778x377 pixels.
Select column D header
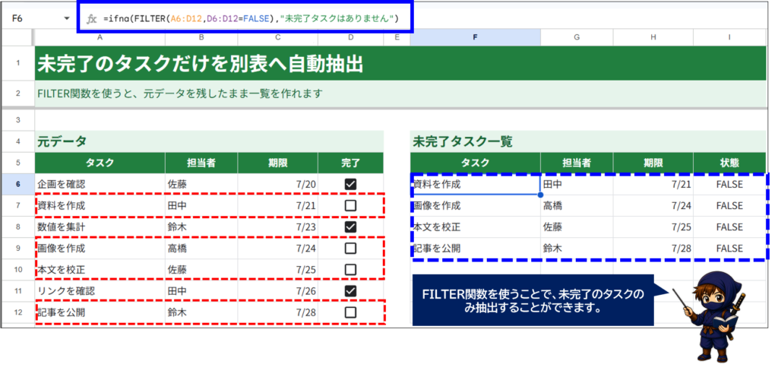[351, 37]
